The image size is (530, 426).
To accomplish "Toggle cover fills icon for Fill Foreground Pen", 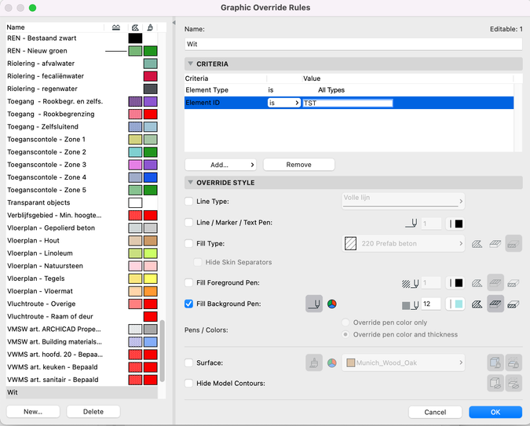I will tap(495, 282).
